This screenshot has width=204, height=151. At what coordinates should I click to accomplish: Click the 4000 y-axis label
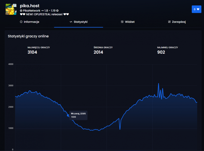click(x=11, y=64)
